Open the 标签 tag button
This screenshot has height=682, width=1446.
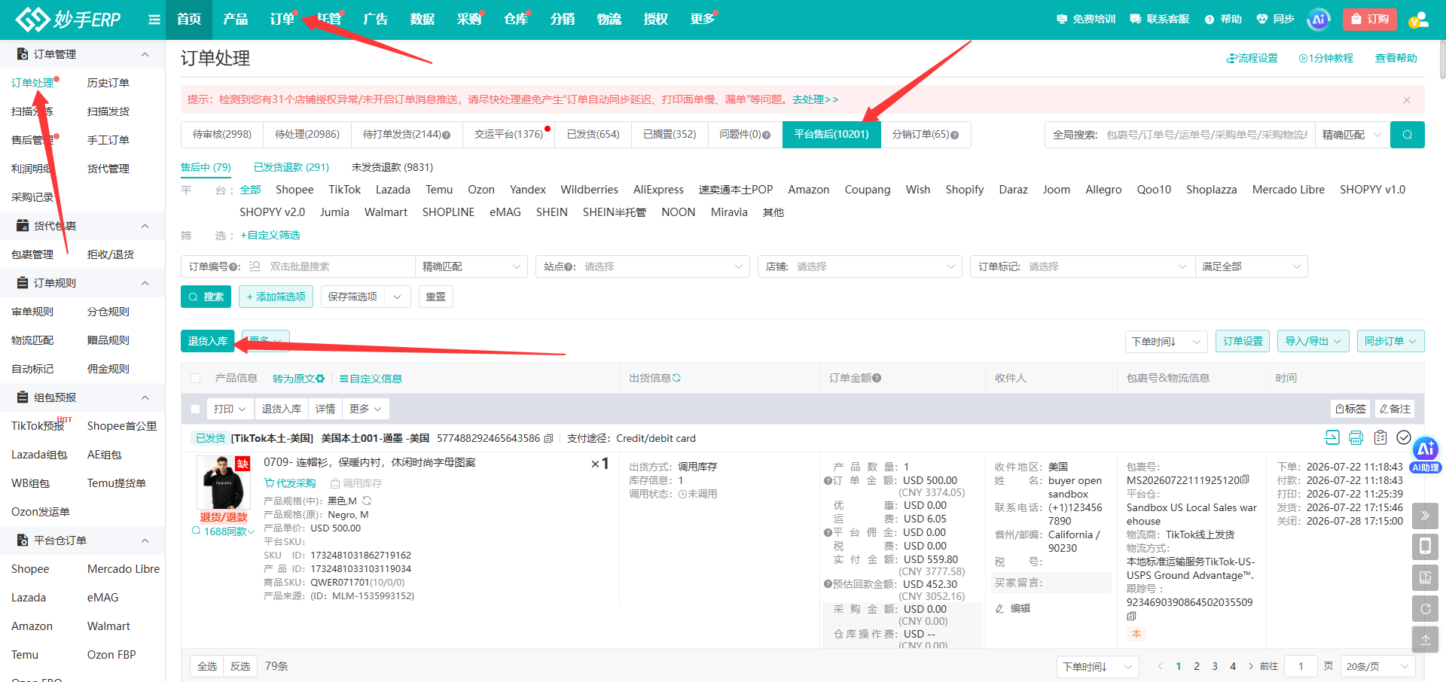click(x=1350, y=409)
